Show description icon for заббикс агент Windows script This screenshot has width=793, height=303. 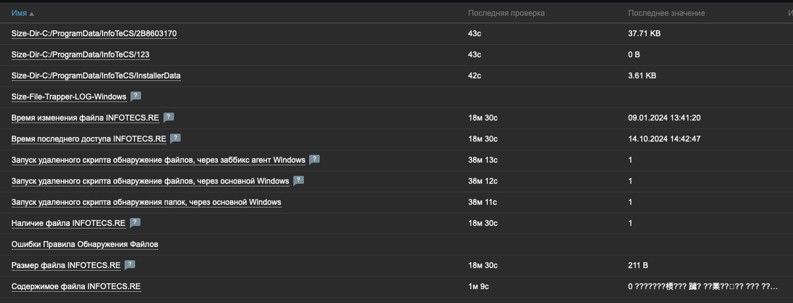314,159
